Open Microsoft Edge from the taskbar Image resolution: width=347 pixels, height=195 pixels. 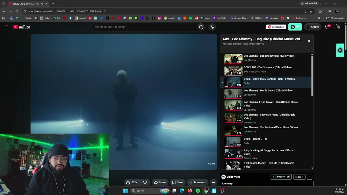[x=182, y=191]
